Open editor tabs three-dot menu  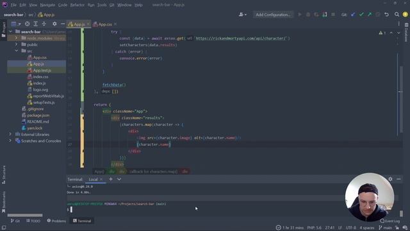(398, 24)
